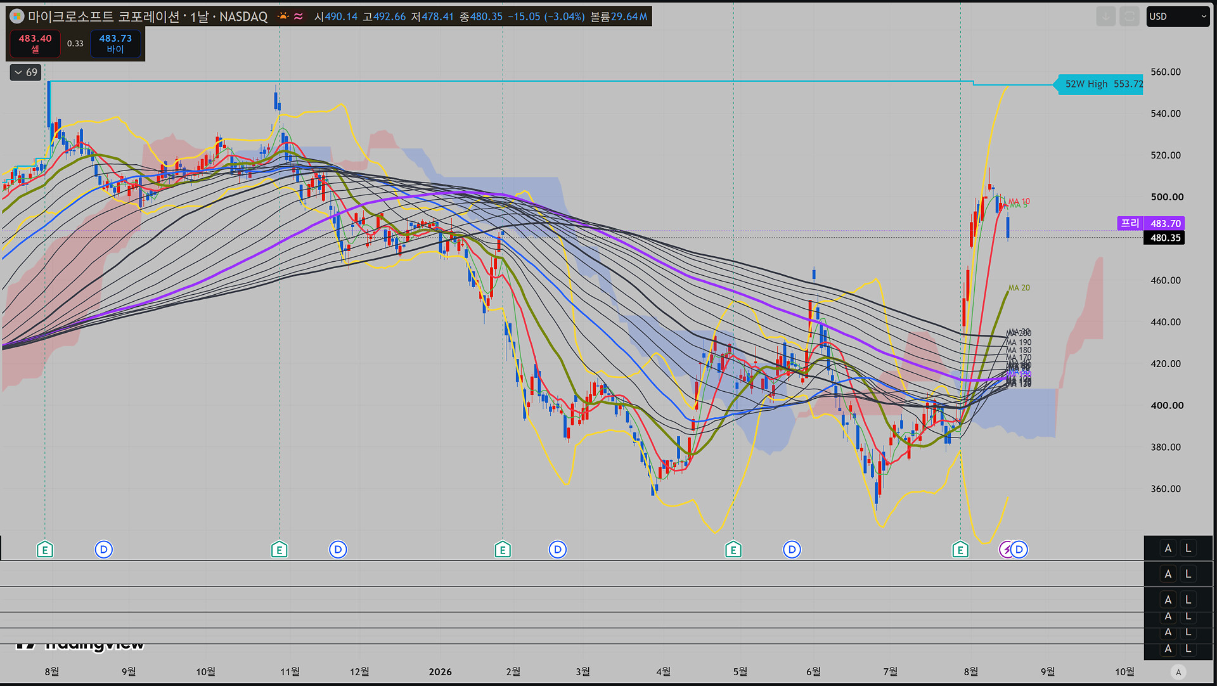Open the earnings E marker just before 5월
1217x686 pixels.
tap(733, 550)
